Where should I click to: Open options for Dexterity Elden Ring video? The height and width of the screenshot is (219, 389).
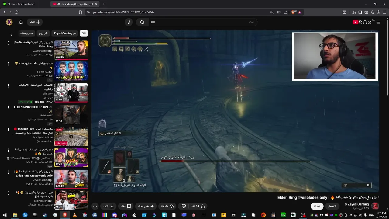pos(8,43)
